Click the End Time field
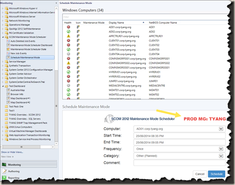Screen dimensions: 235x185 (179, 143)
